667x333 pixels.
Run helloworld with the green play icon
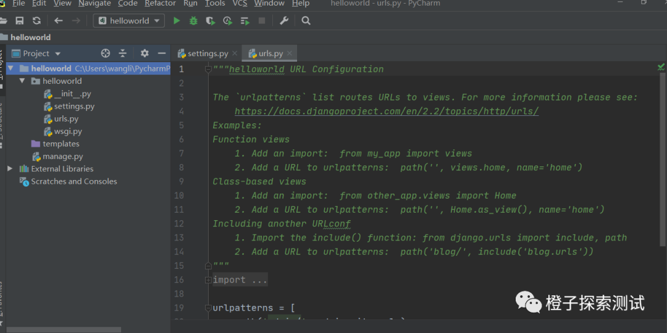[x=177, y=20]
